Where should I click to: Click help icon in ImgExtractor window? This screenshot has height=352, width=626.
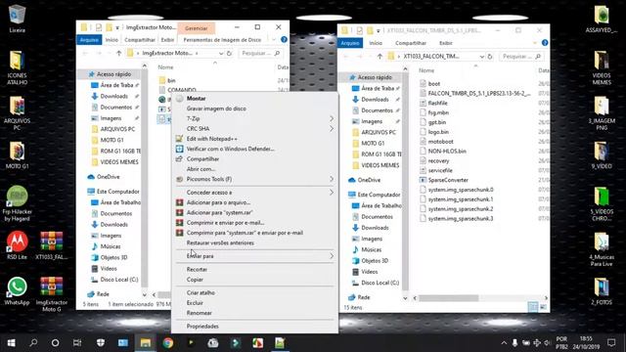click(x=284, y=39)
